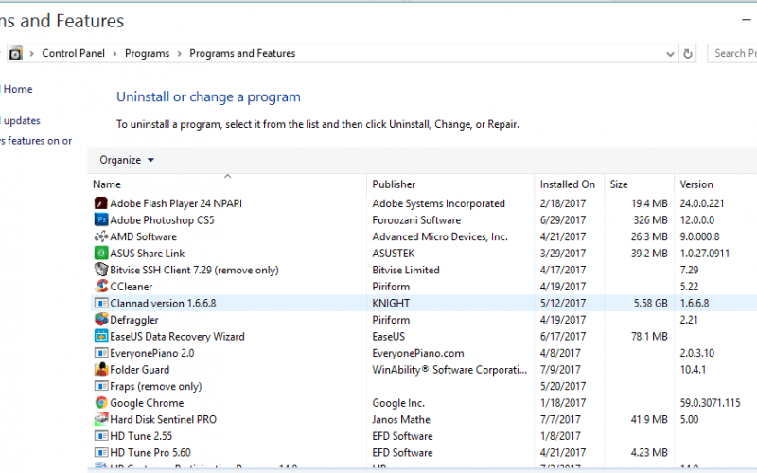The image size is (757, 473).
Task: Click the HD Tune 2.55 icon
Action: point(101,436)
